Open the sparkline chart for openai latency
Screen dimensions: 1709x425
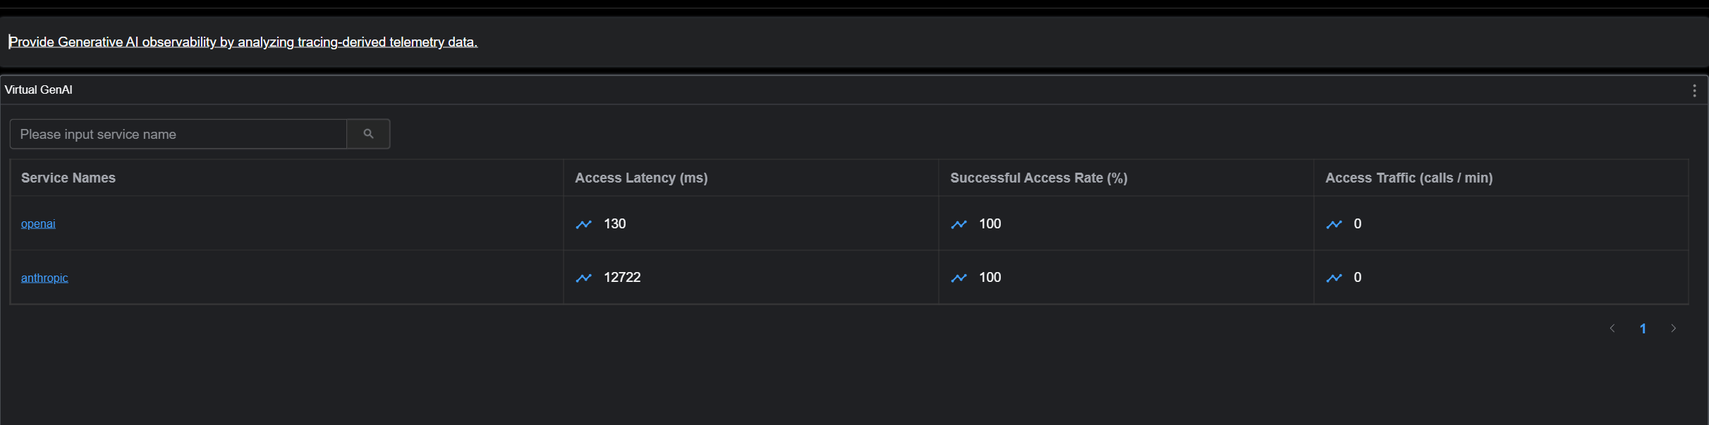point(583,224)
